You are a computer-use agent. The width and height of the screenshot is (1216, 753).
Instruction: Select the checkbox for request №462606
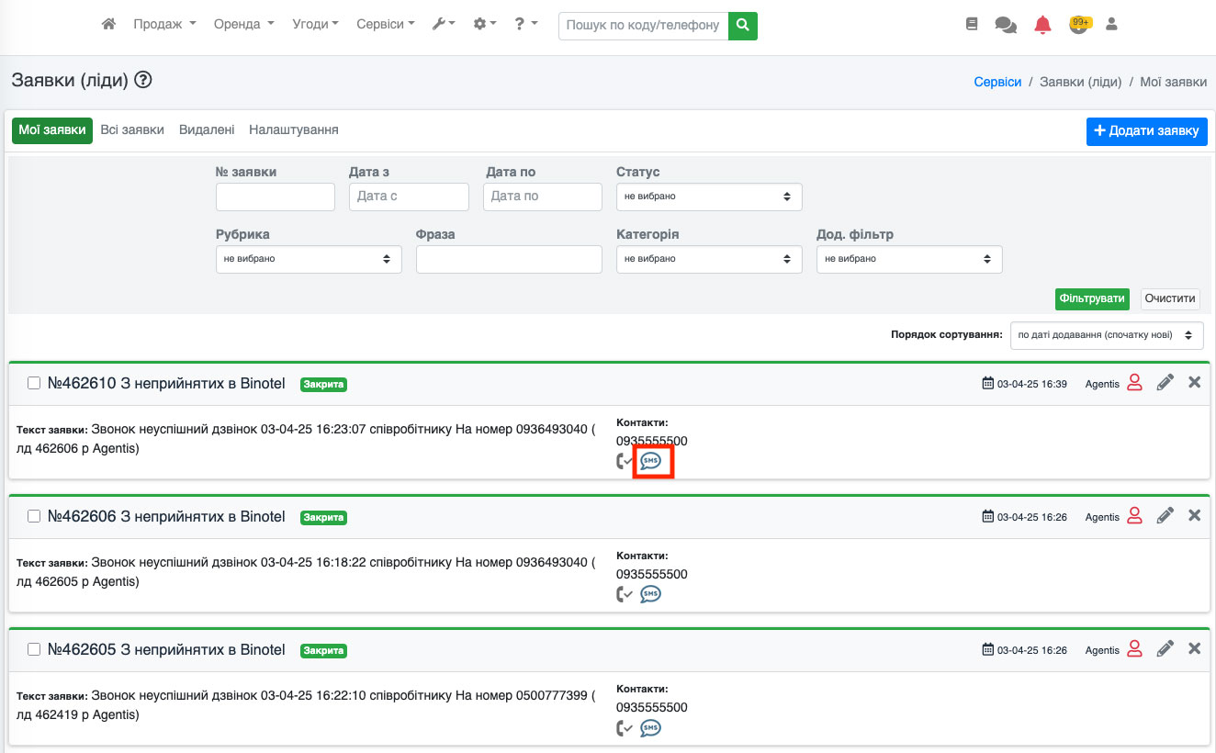point(34,517)
